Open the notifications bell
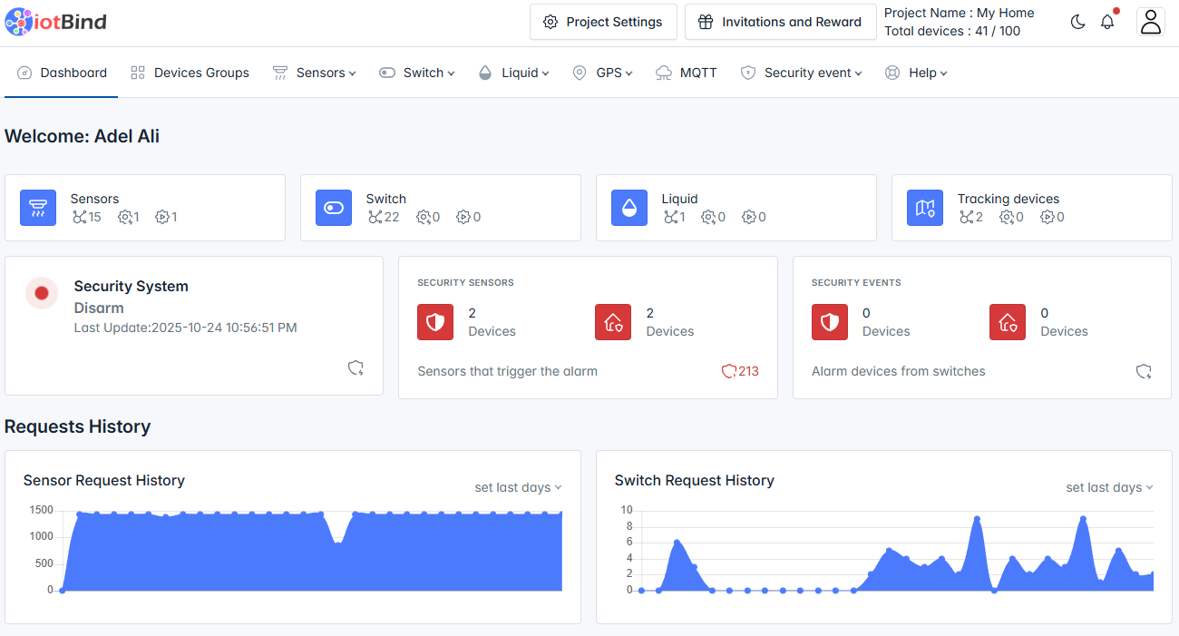This screenshot has width=1179, height=636. [x=1107, y=22]
